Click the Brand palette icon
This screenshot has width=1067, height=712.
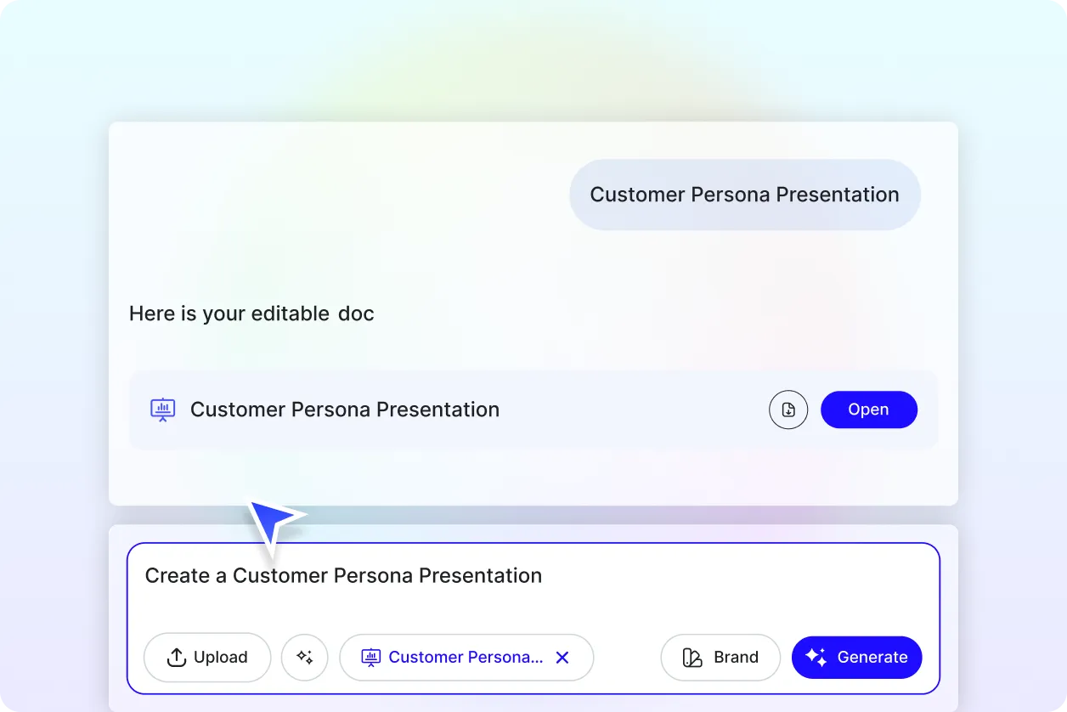coord(691,657)
